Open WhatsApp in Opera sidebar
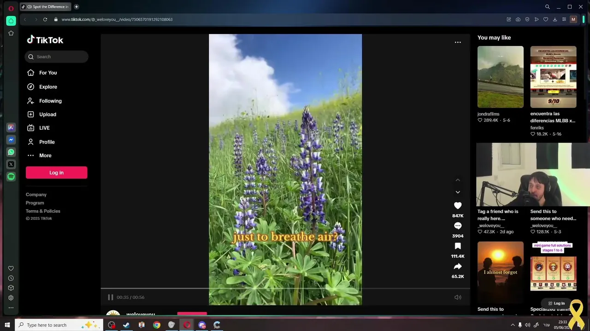The width and height of the screenshot is (590, 331). pos(11,152)
